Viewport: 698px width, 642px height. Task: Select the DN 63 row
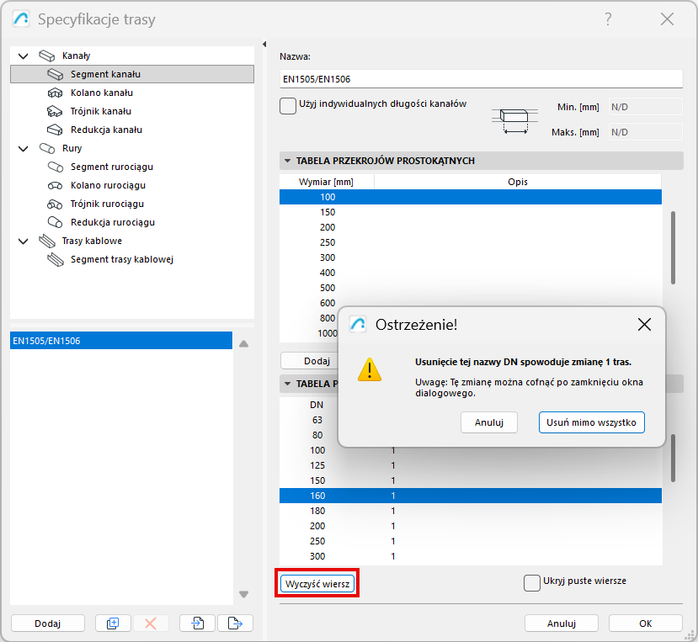[309, 420]
